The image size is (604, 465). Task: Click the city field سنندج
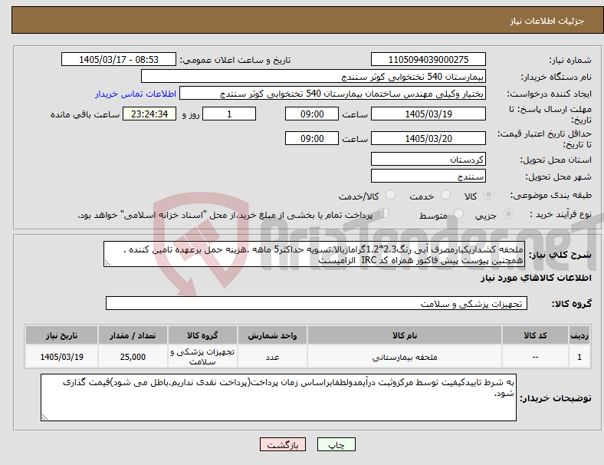pos(428,176)
